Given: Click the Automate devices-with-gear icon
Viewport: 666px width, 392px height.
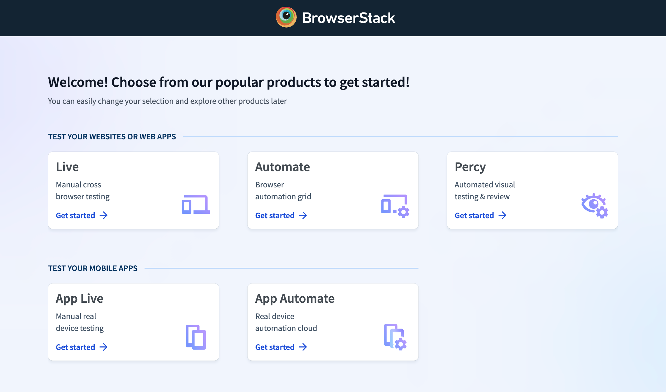Looking at the screenshot, I should click(x=395, y=206).
